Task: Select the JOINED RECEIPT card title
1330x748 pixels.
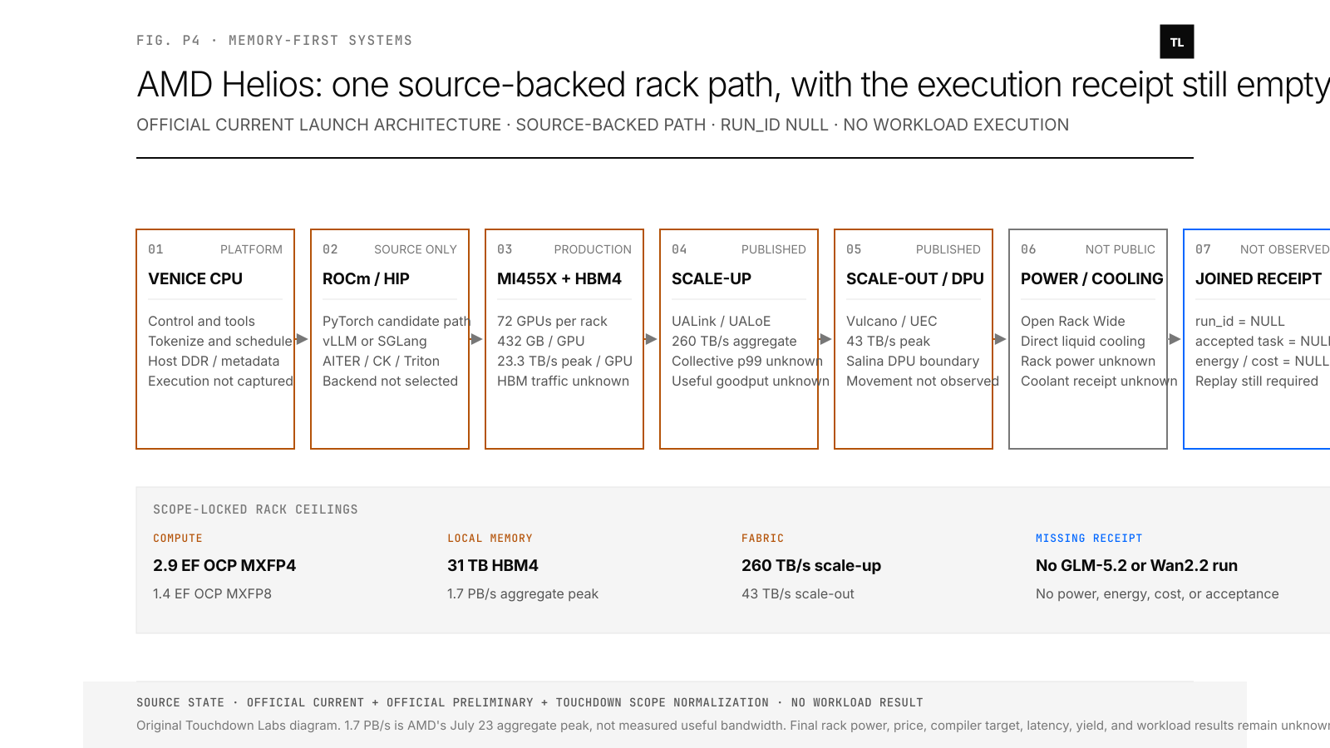Action: (x=1259, y=279)
